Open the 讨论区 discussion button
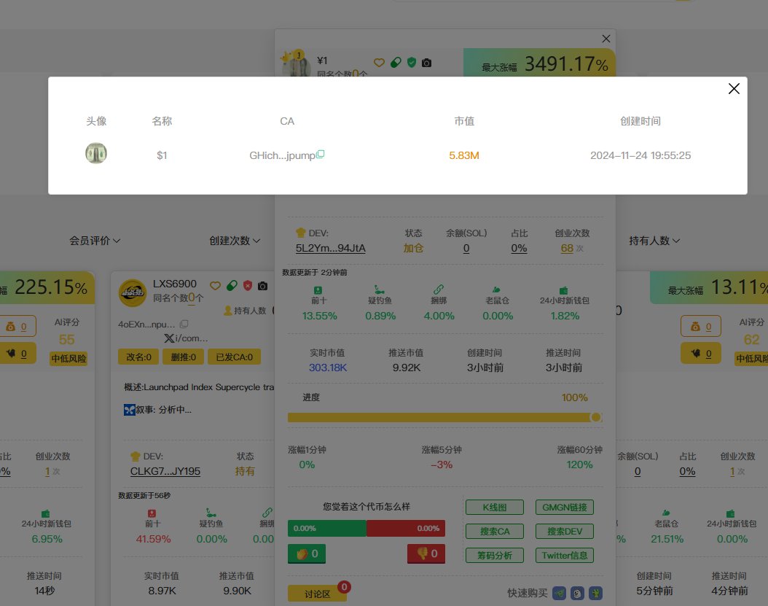Screen dimensions: 768x606 pyautogui.click(x=318, y=594)
